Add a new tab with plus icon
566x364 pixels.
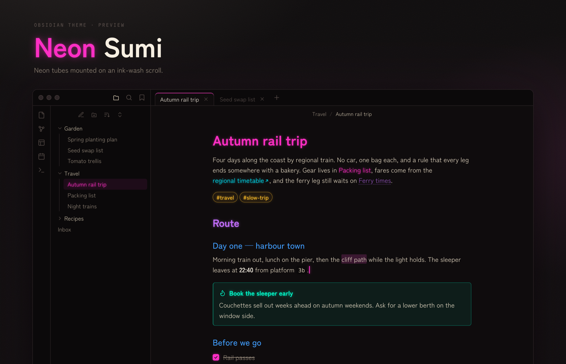click(277, 98)
